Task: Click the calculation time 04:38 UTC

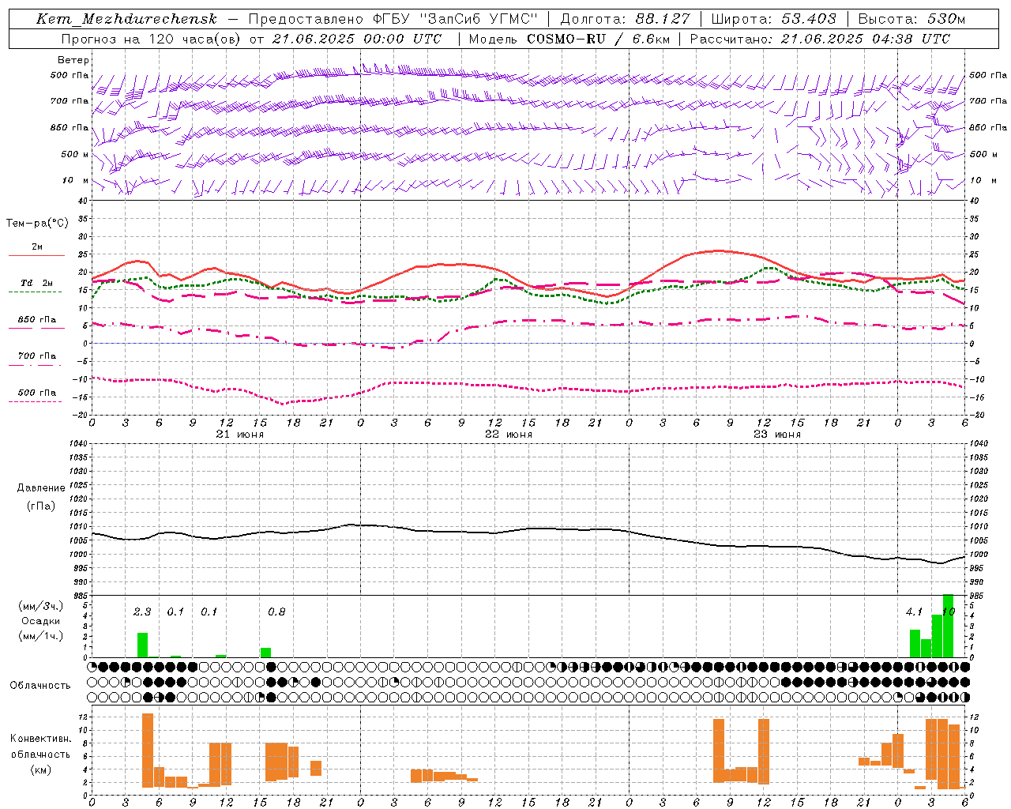Action: coord(910,39)
